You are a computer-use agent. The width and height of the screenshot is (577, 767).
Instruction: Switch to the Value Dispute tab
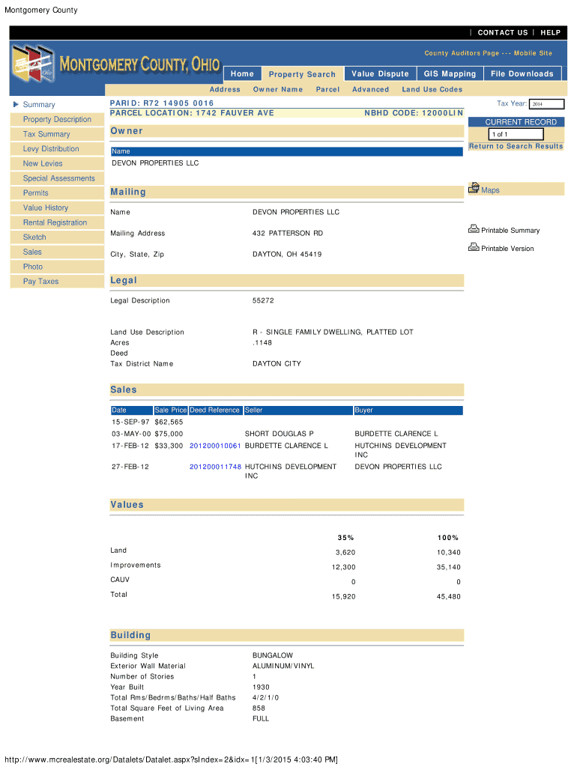[380, 74]
